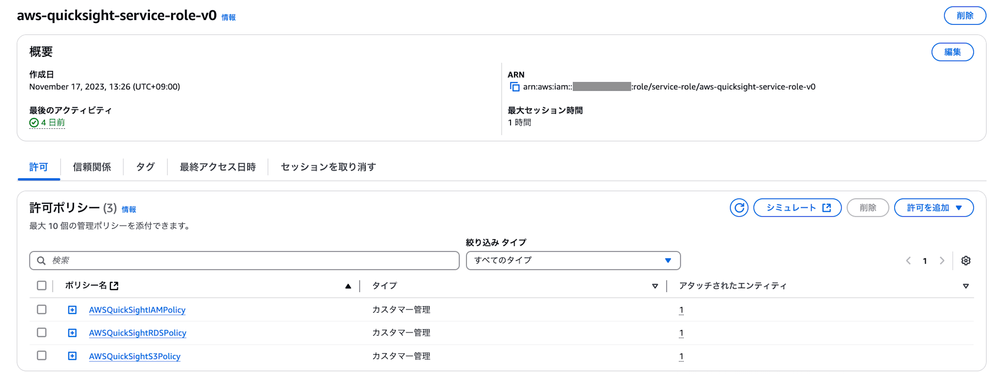Click page number 1 in pagination

[x=925, y=261]
